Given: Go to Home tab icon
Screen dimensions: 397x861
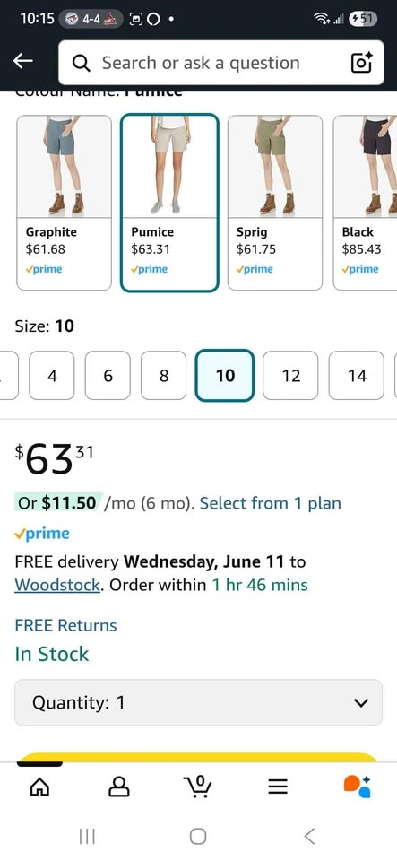Looking at the screenshot, I should pyautogui.click(x=39, y=787).
